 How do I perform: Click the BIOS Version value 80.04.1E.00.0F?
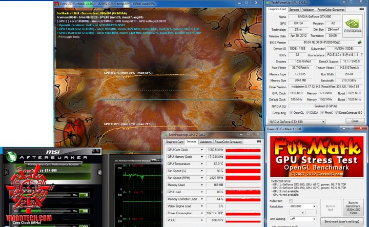tap(322, 43)
